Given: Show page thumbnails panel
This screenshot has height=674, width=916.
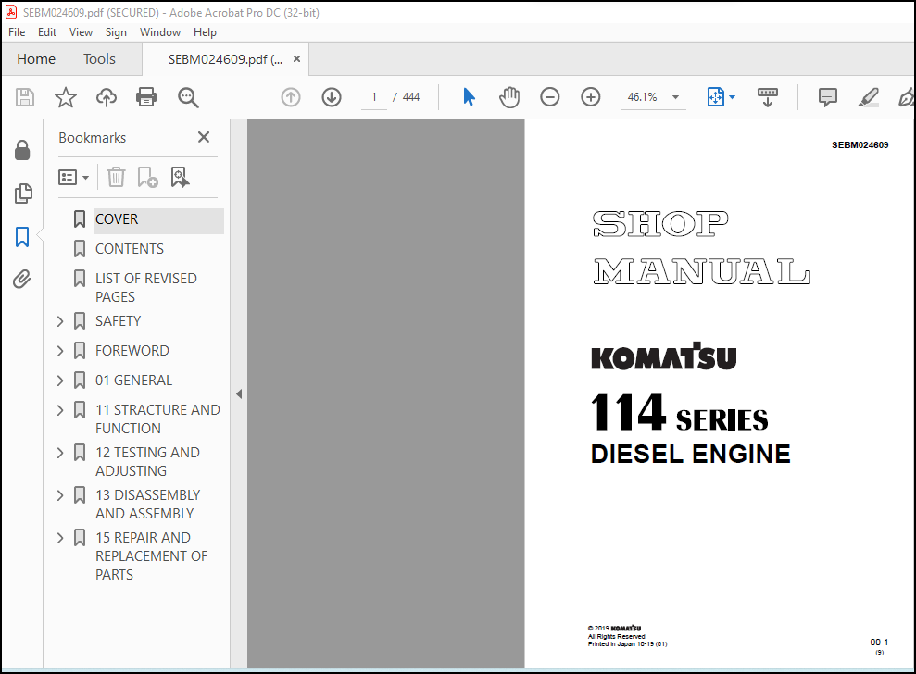Looking at the screenshot, I should [x=23, y=193].
